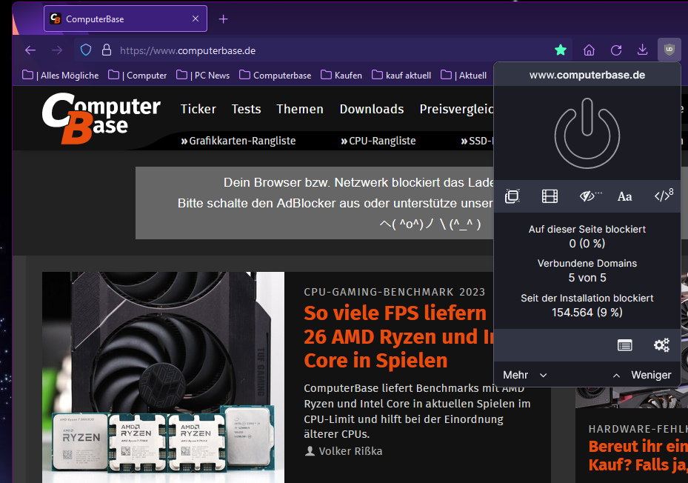This screenshot has width=688, height=483.
Task: Open the PC News bookmark folder
Action: point(203,75)
